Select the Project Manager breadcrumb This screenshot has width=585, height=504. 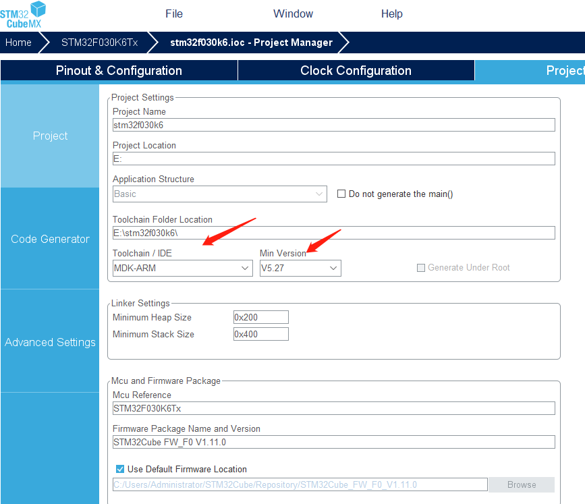coord(251,43)
